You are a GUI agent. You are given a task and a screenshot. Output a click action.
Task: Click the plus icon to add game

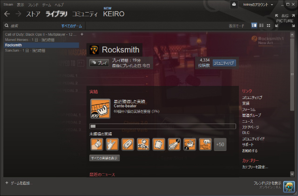coord(7,183)
